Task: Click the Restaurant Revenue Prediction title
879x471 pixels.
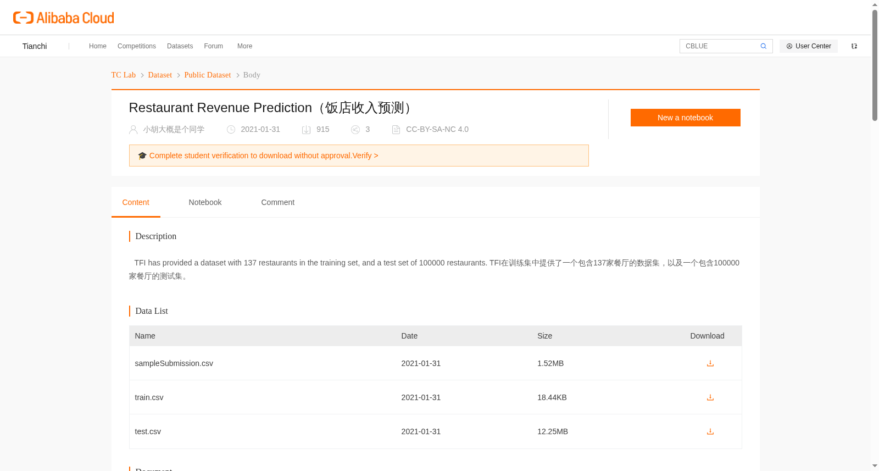Action: [273, 108]
